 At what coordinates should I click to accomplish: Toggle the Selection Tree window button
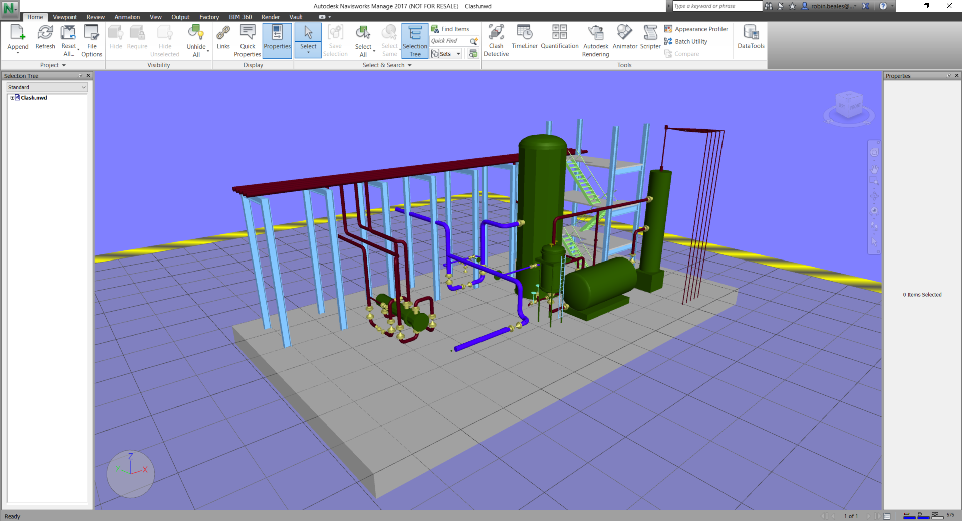[415, 40]
